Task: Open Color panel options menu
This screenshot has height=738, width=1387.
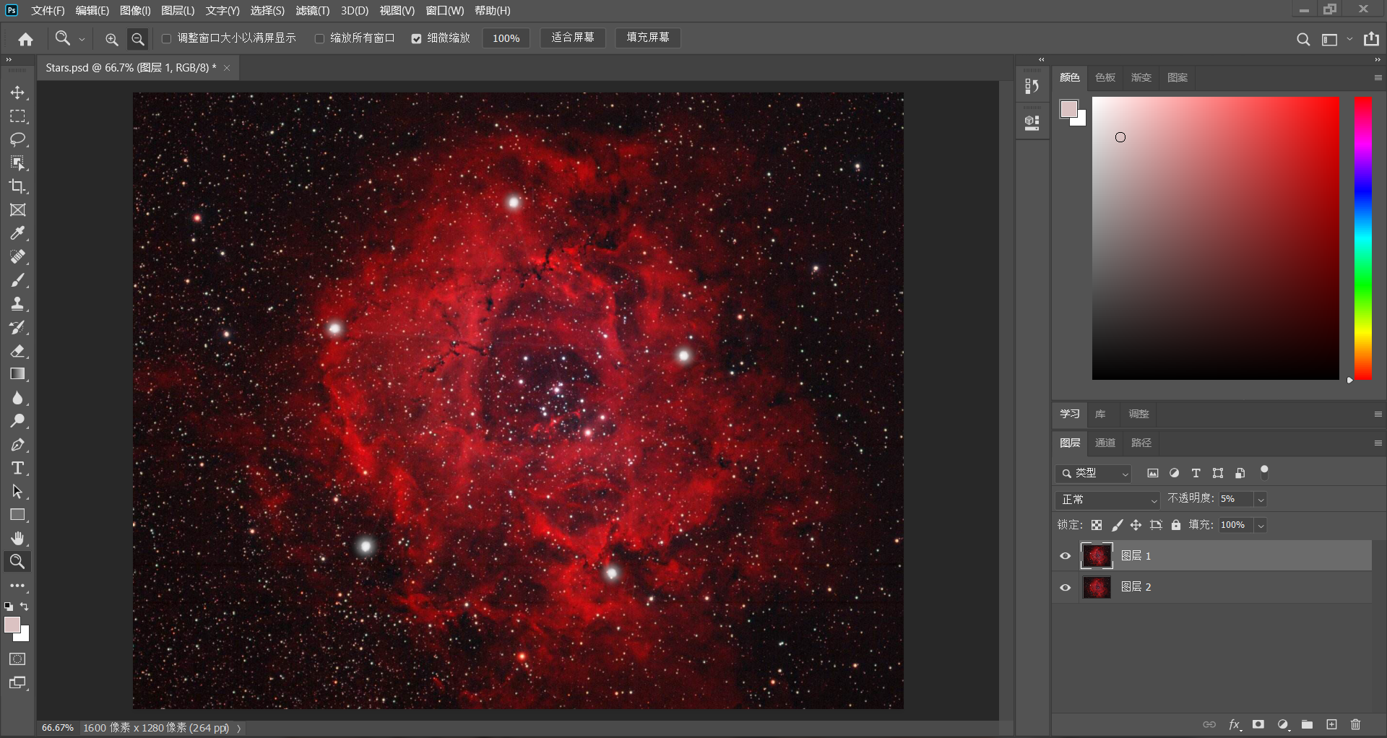Action: point(1378,77)
